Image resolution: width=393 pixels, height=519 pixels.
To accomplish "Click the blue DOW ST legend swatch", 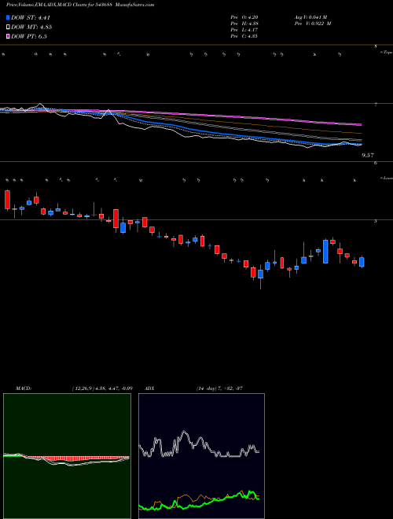I will (8, 18).
